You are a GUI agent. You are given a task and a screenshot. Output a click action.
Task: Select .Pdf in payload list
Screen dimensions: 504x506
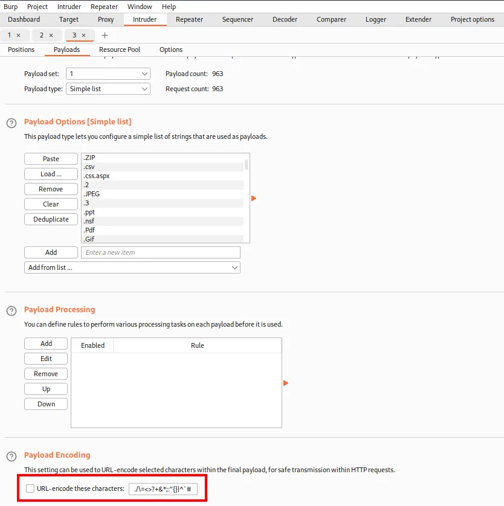point(163,230)
